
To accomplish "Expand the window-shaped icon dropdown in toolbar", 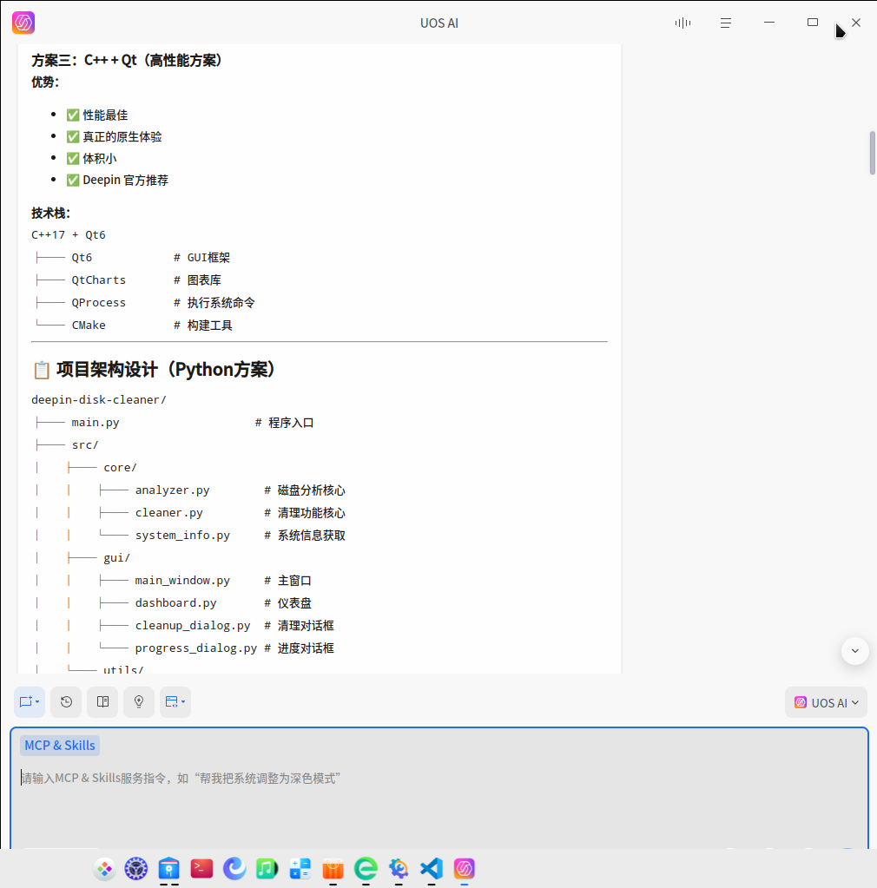I will coord(175,702).
